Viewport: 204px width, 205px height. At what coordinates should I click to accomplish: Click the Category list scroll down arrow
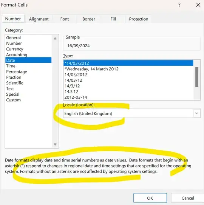55,144
